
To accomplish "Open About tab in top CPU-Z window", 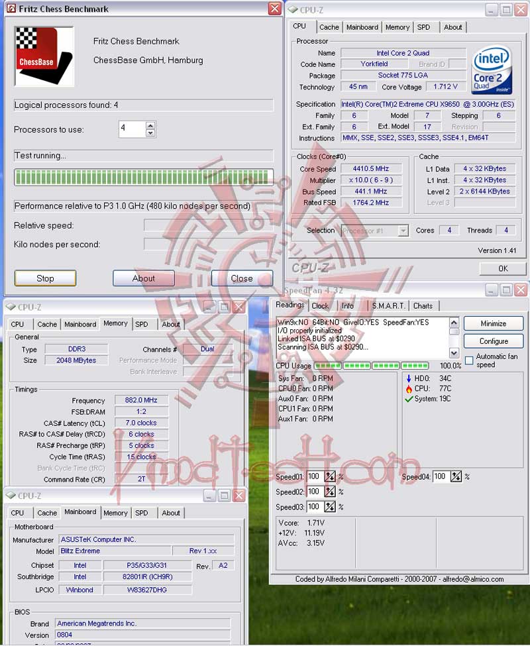I will coord(452,27).
